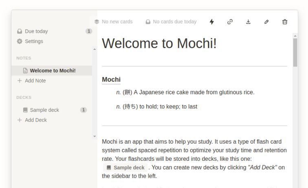Screen dimensions: 308x188
Task: Delete note using the trash icon
Action: click(285, 22)
